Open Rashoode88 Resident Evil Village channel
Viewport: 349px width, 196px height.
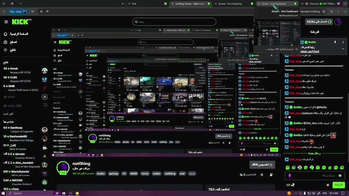25,138
